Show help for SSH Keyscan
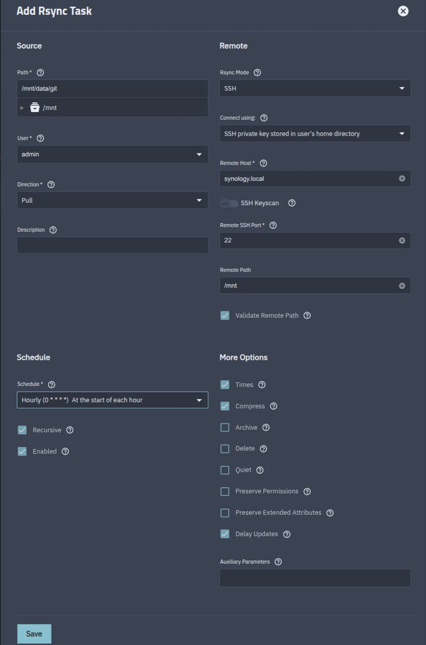The width and height of the screenshot is (426, 645). (x=292, y=203)
